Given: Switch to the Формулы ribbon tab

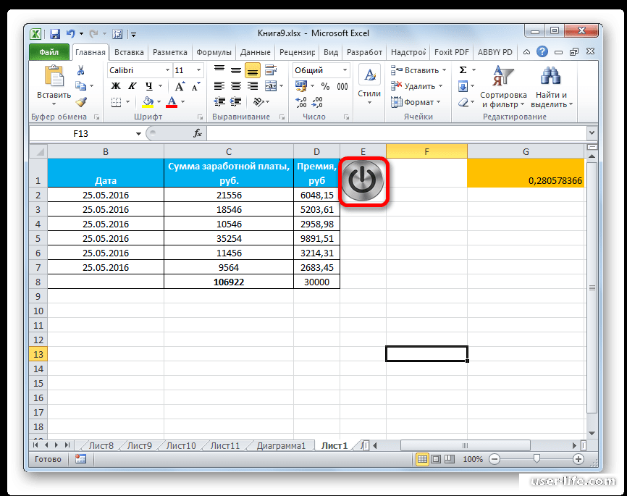Looking at the screenshot, I should click(213, 51).
